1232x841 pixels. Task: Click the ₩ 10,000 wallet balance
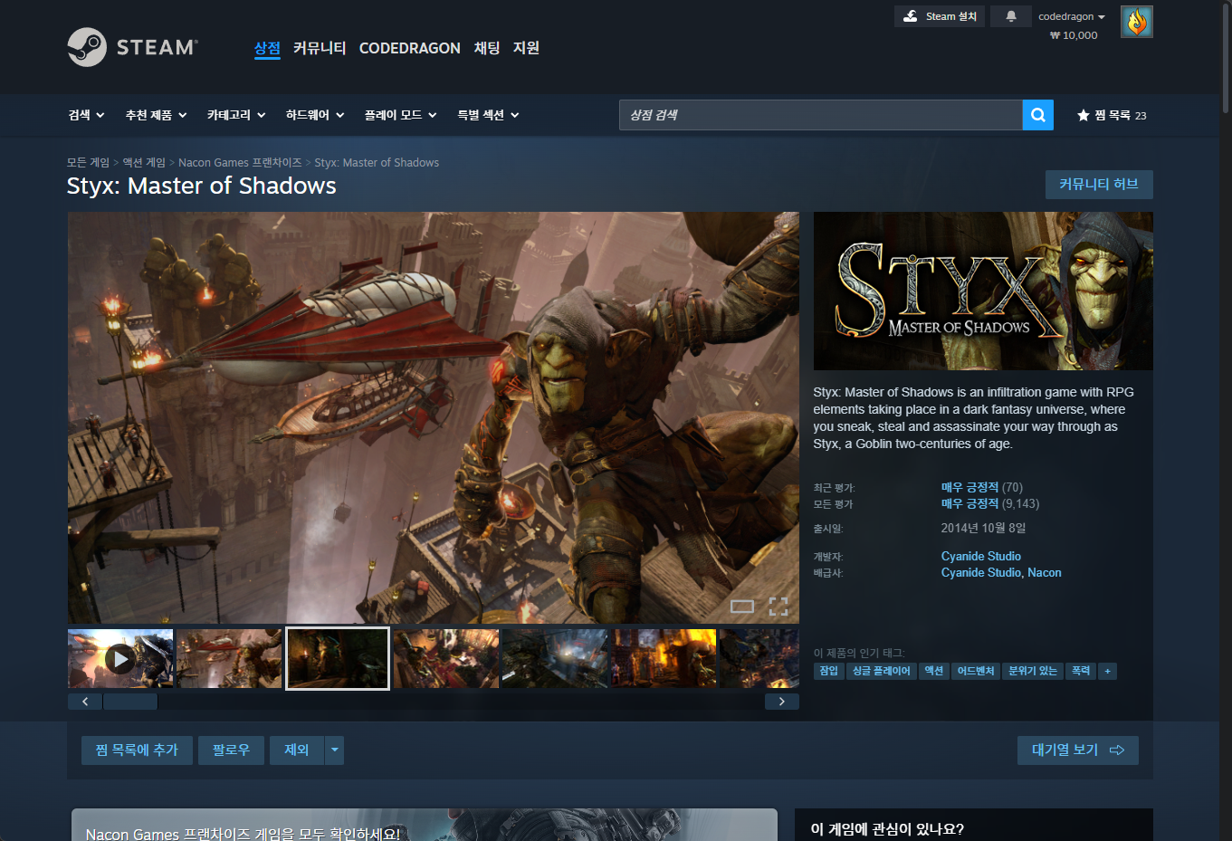pos(1074,35)
